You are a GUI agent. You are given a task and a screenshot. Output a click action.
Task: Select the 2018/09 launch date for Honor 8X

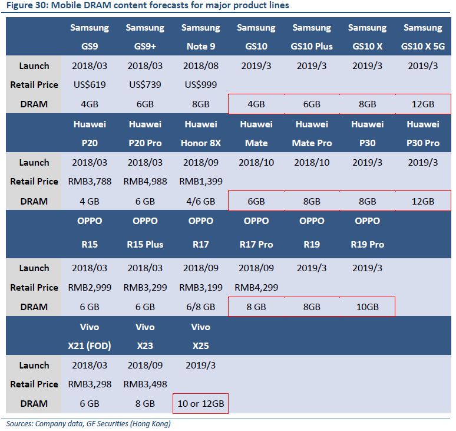pyautogui.click(x=201, y=162)
